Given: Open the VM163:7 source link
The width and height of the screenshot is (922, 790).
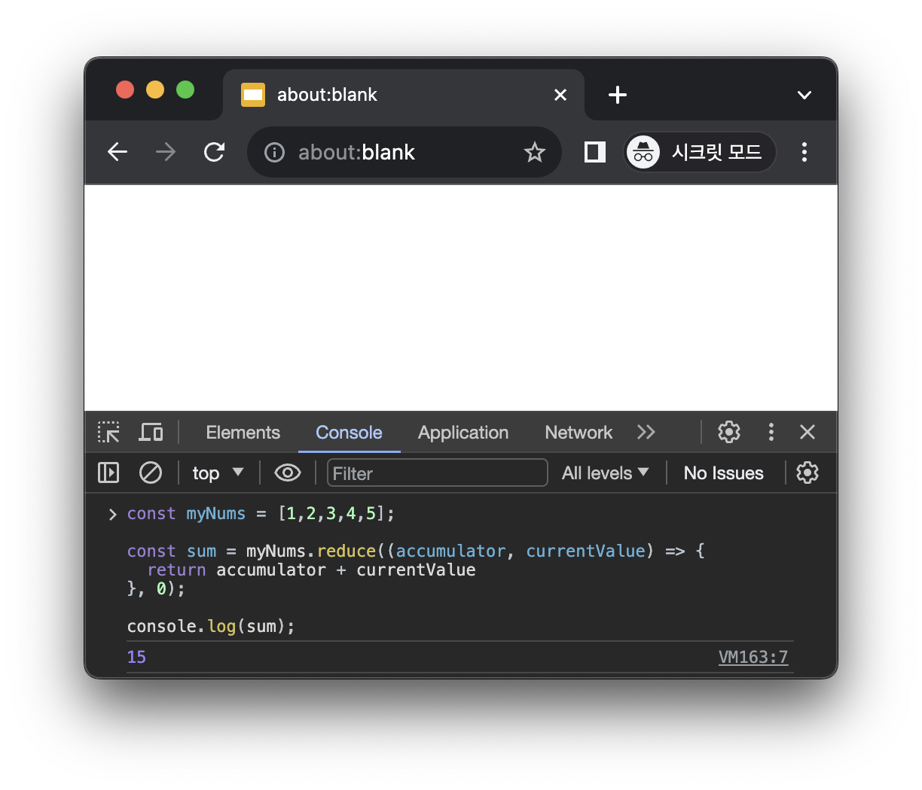Looking at the screenshot, I should [753, 657].
